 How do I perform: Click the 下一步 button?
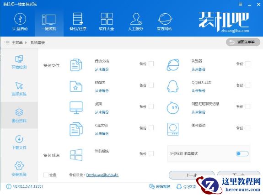[239, 174]
